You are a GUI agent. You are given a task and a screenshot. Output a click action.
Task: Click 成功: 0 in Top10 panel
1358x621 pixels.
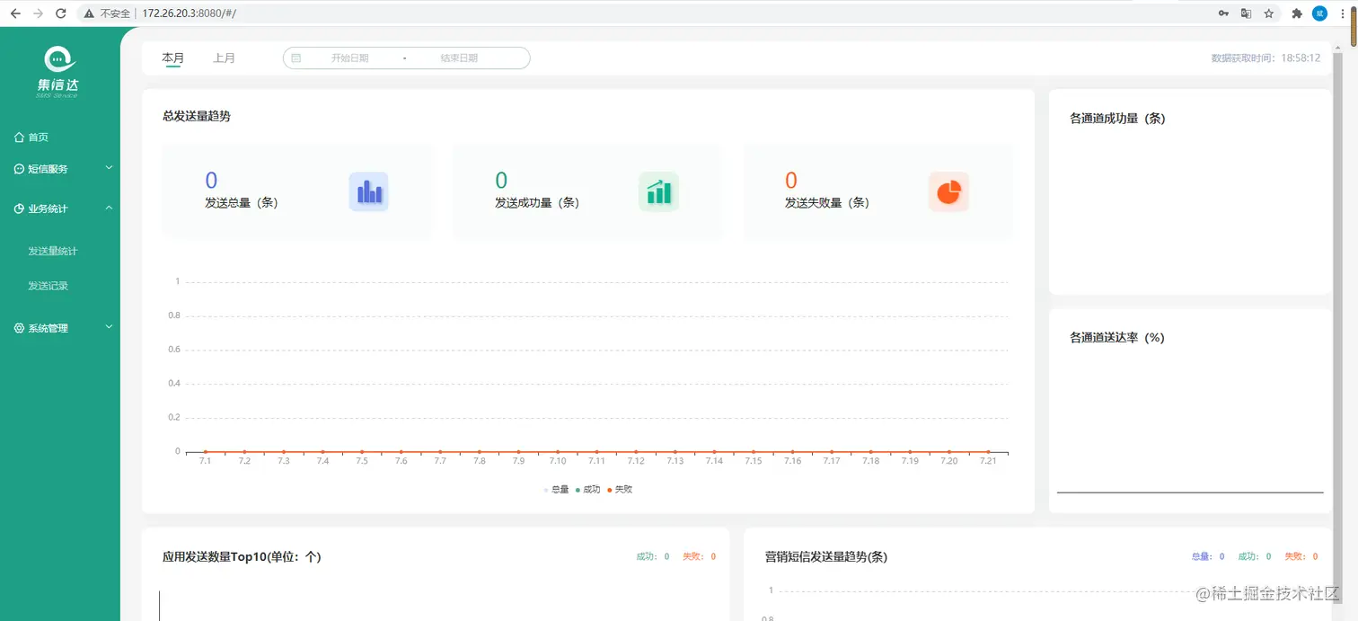[653, 557]
